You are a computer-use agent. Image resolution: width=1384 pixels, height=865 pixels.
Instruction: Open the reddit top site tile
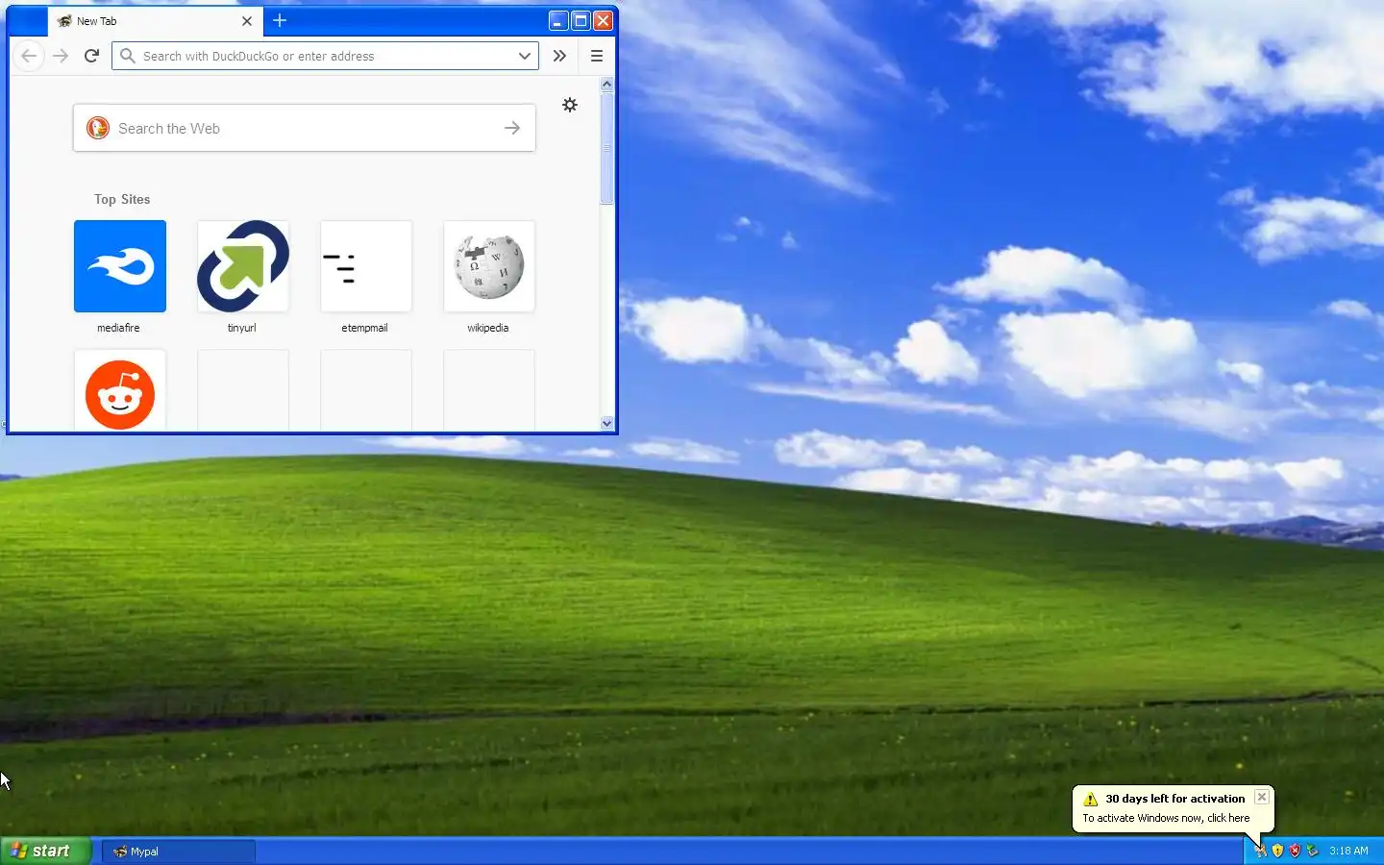click(x=120, y=390)
